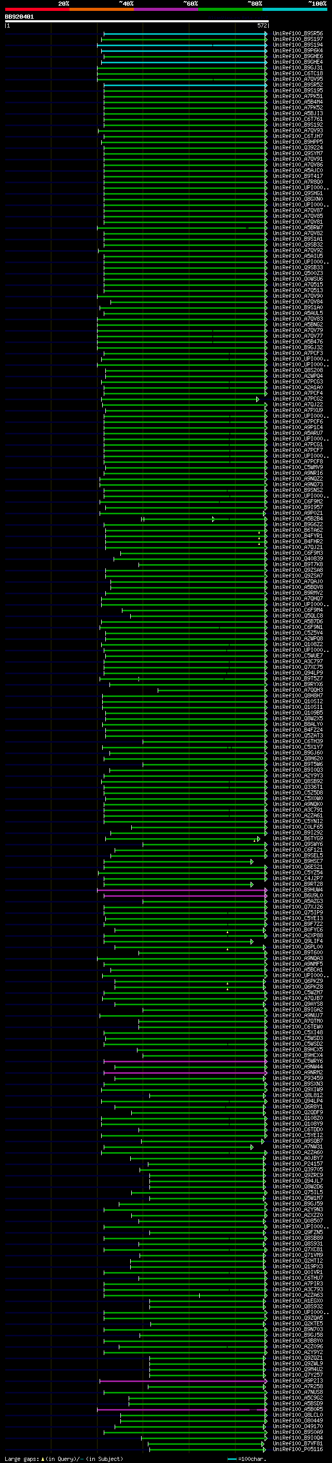Select UniRef100_Q8GXN0 label
Screen dimensions: 332x1463
click(x=297, y=199)
